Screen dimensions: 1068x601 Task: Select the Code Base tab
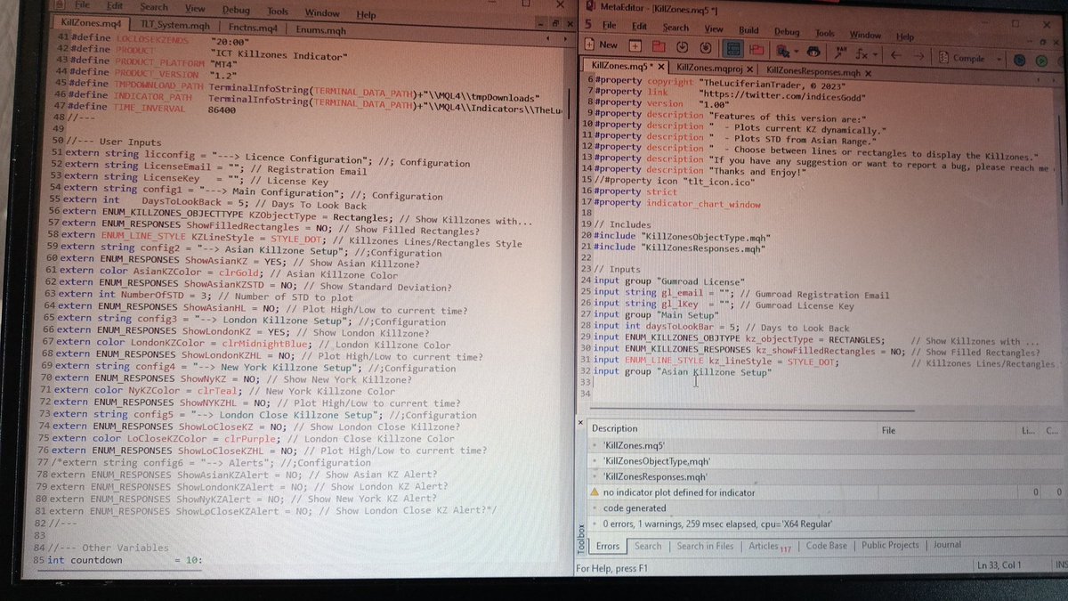point(827,546)
